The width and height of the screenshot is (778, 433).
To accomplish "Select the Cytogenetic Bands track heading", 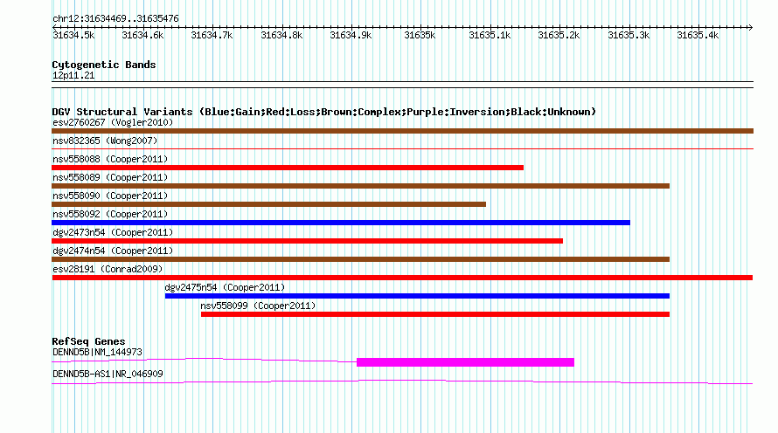I will pyautogui.click(x=104, y=65).
